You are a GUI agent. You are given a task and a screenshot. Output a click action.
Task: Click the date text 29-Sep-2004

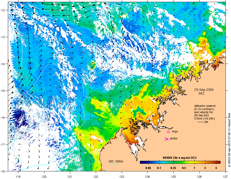pos(204,90)
